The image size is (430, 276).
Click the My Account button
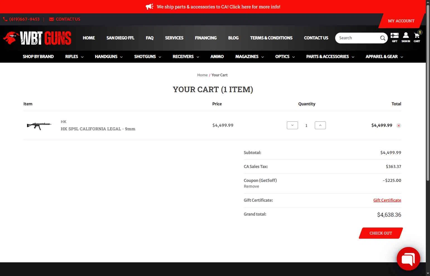pos(401,21)
